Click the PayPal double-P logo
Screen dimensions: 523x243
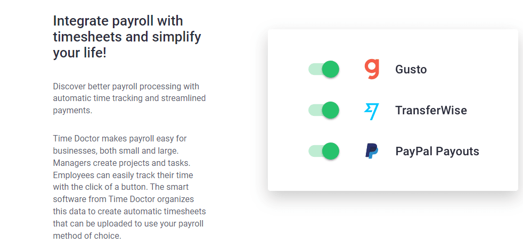click(371, 151)
